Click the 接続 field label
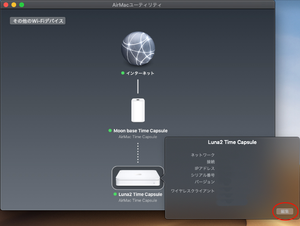The height and width of the screenshot is (226, 300). pyautogui.click(x=211, y=162)
